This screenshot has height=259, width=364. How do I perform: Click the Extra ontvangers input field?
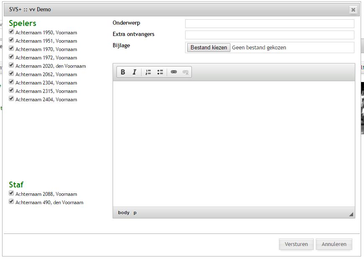(269, 35)
